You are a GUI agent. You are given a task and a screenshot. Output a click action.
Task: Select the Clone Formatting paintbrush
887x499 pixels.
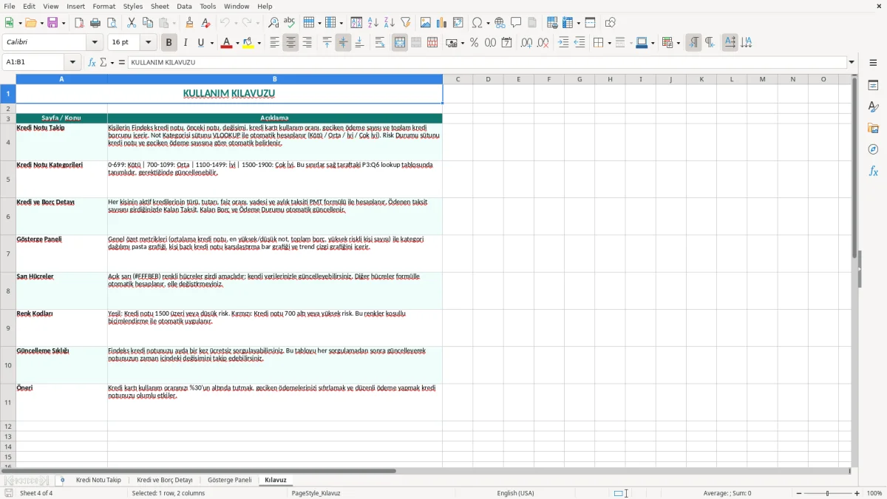190,23
